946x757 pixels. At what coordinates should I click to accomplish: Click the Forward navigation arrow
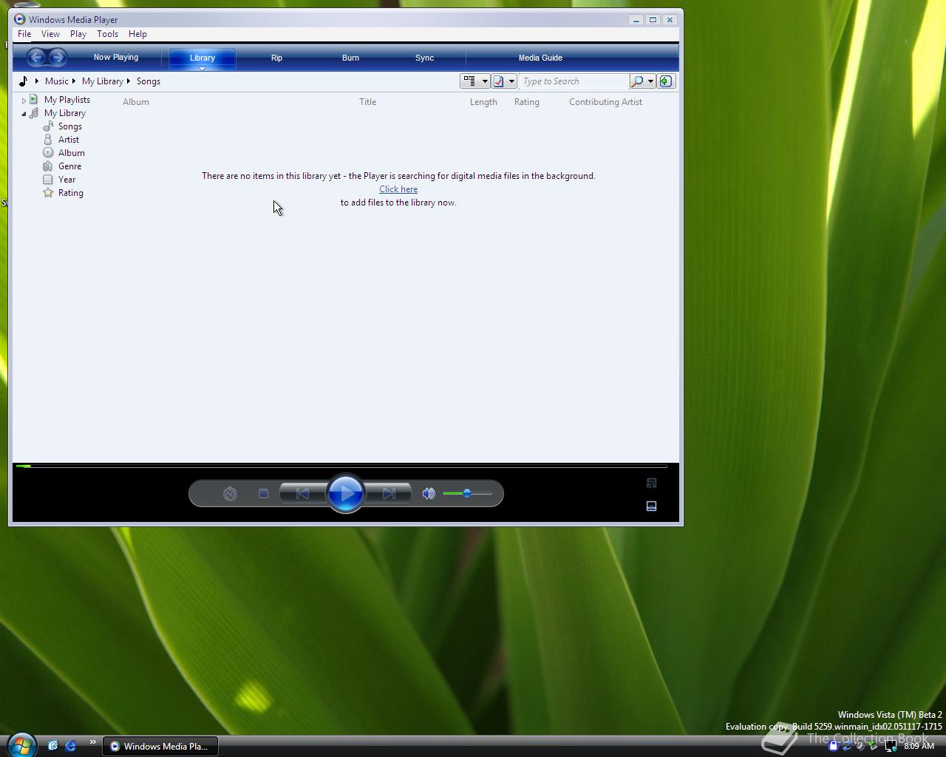point(57,57)
